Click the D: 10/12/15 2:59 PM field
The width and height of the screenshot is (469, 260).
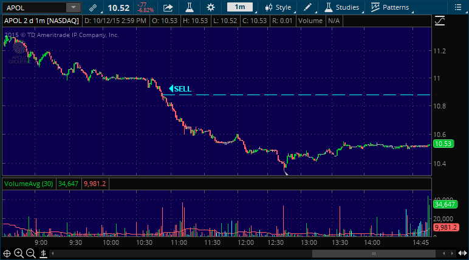(115, 21)
